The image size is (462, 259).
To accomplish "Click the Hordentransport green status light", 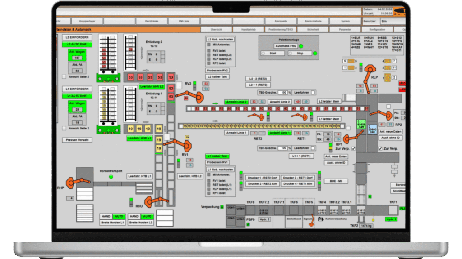I will click(111, 177).
